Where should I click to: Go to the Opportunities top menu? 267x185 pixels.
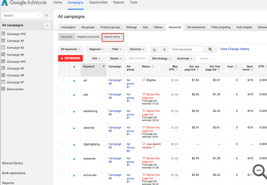[98, 2]
